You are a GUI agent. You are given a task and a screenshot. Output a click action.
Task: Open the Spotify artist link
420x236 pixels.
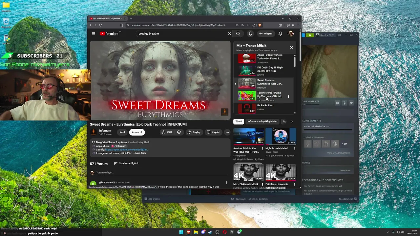[127, 149]
